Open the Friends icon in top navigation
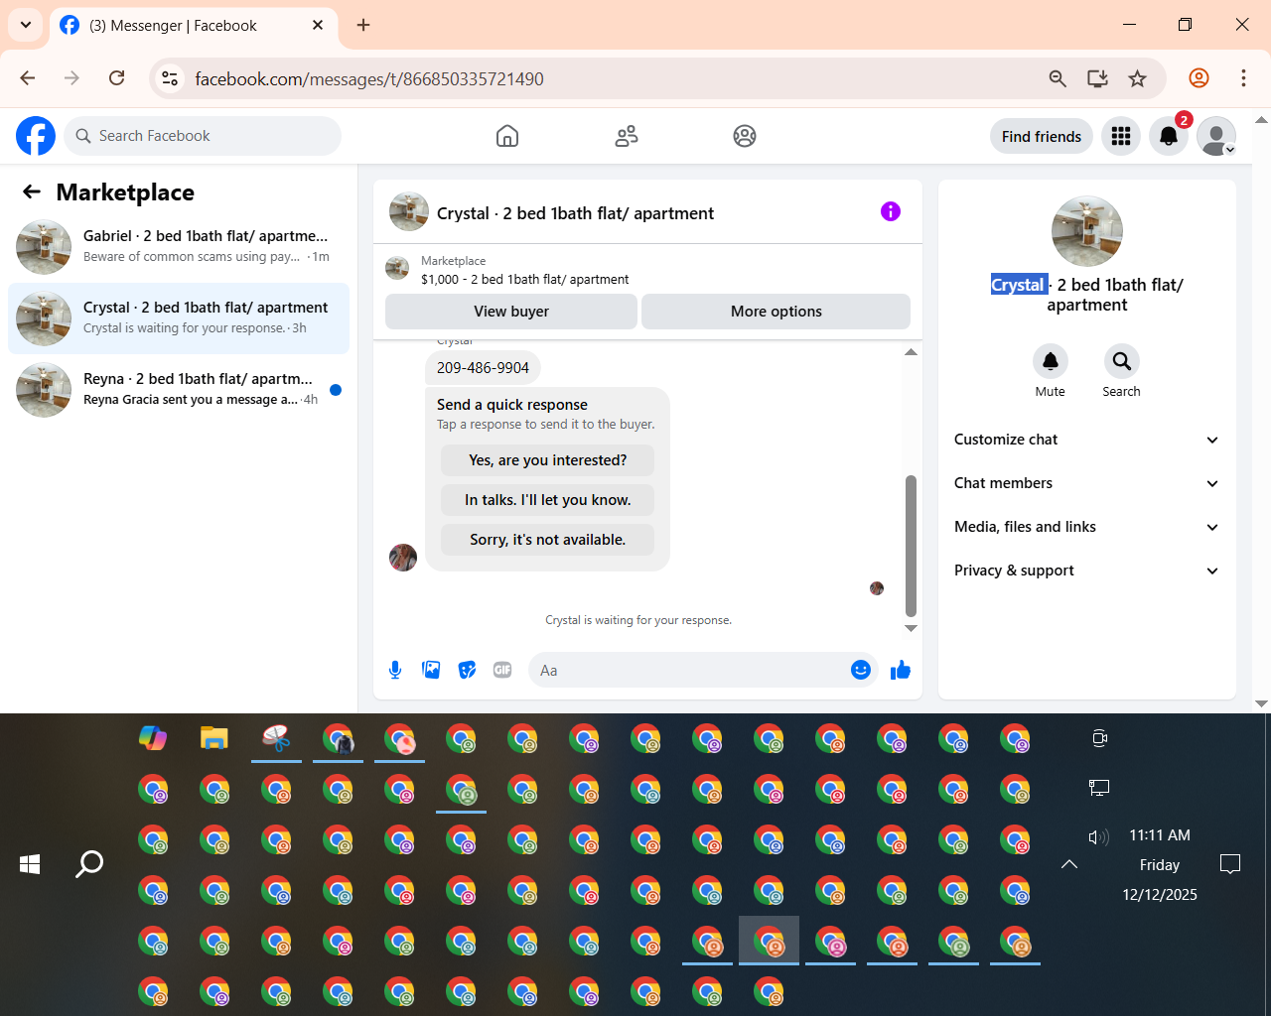 click(627, 136)
